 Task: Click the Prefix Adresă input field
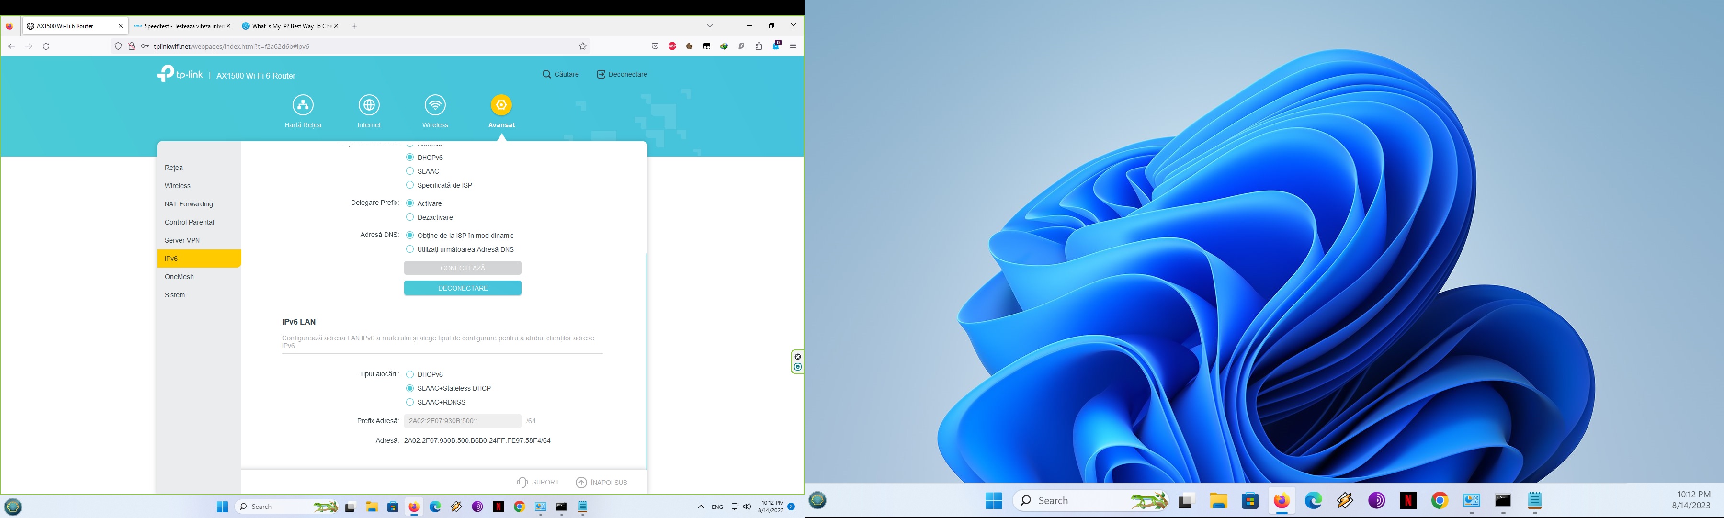click(x=463, y=421)
